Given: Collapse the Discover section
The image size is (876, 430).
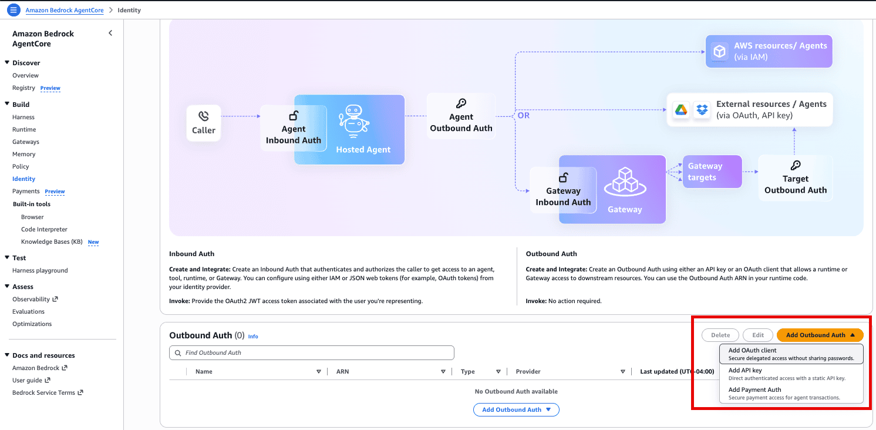Looking at the screenshot, I should pyautogui.click(x=7, y=63).
